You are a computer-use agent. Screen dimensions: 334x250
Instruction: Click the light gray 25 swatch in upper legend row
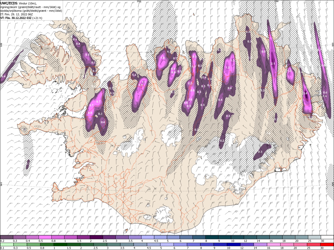tap(314, 237)
